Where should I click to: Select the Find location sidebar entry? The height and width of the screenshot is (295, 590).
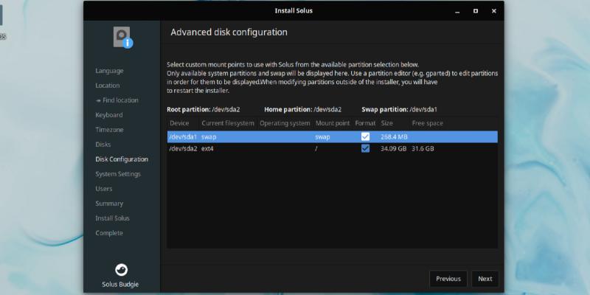119,100
